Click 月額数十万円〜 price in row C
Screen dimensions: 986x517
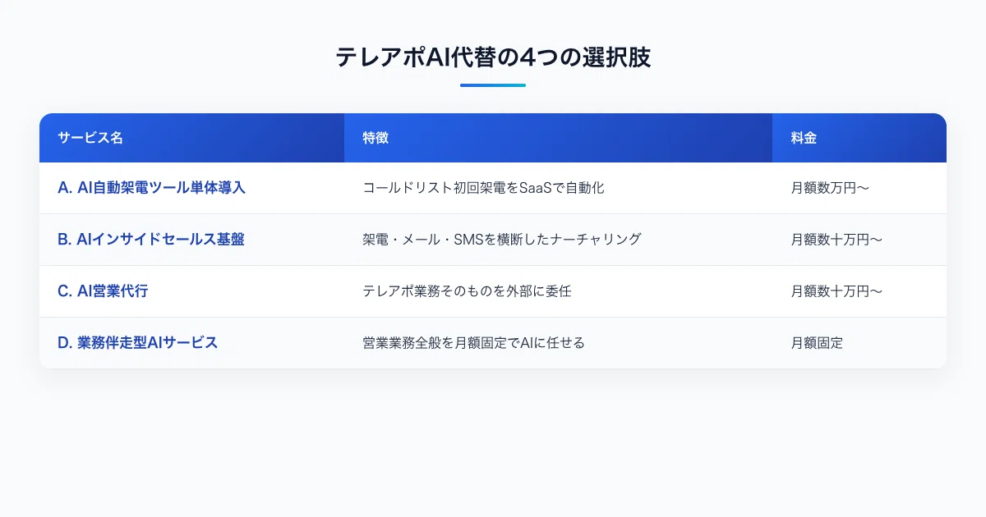[x=836, y=291]
